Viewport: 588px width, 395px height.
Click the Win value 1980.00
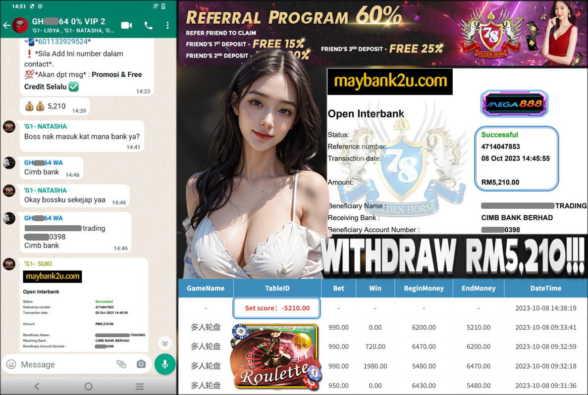point(375,366)
